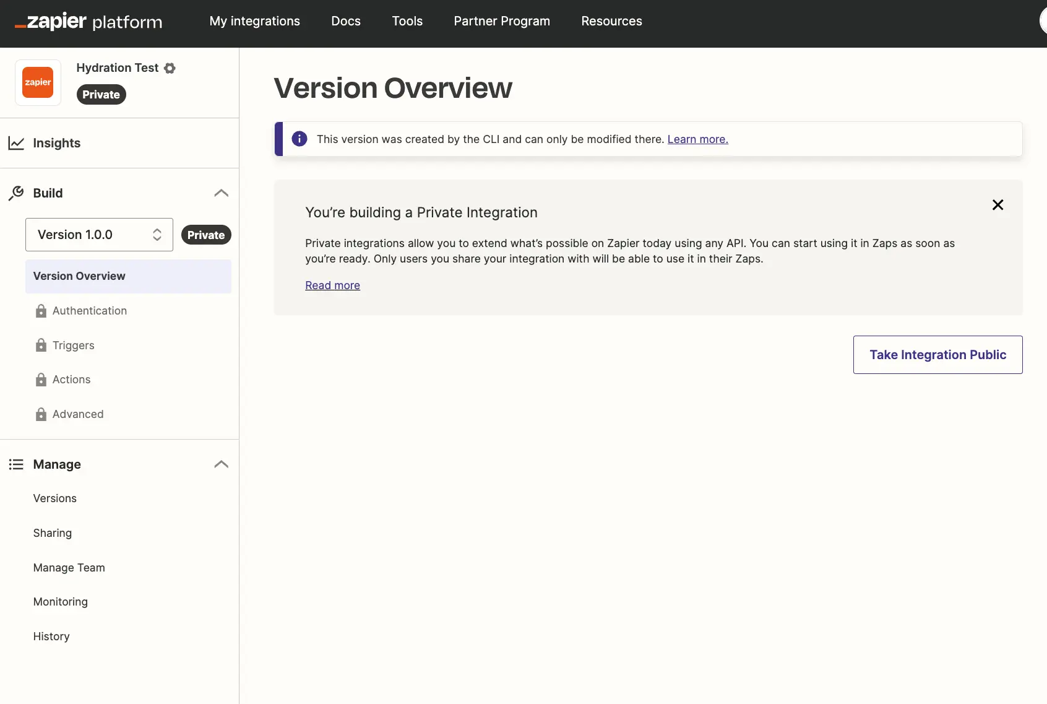Click the Insights chart icon

16,143
